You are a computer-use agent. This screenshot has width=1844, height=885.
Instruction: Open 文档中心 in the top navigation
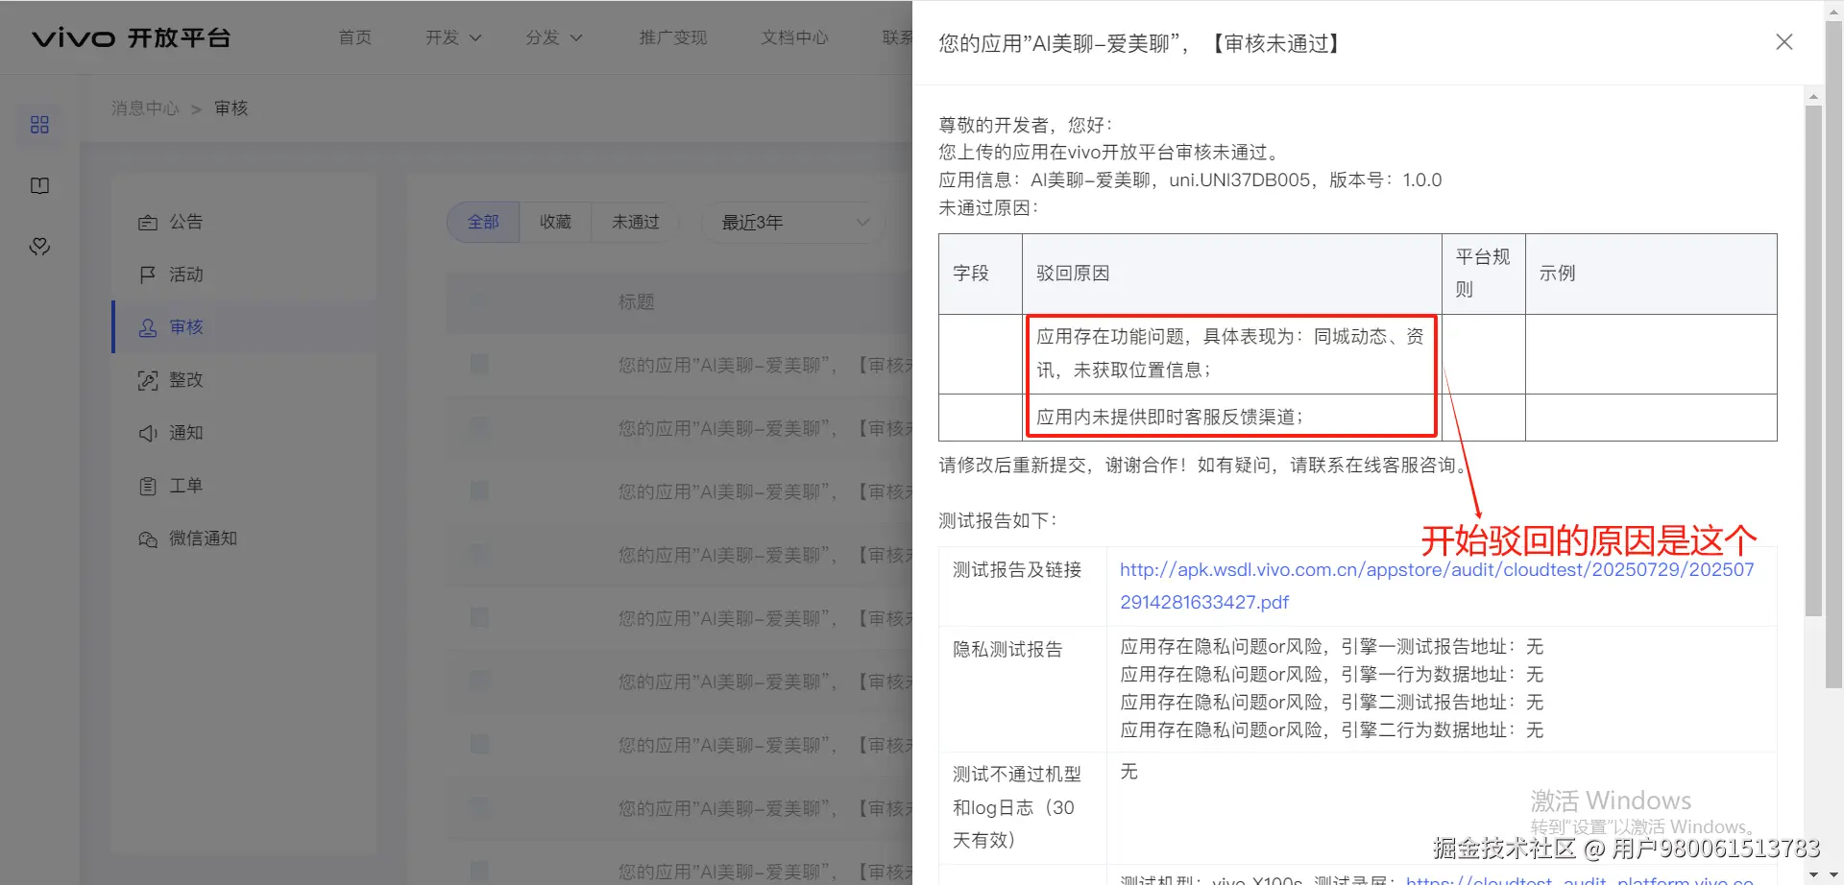coord(795,37)
